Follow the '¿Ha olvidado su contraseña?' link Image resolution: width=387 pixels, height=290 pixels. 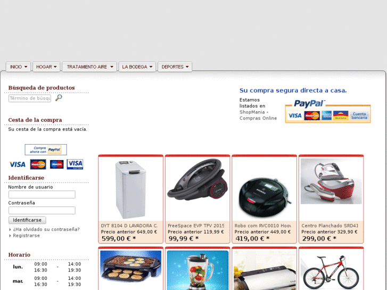pos(46,229)
